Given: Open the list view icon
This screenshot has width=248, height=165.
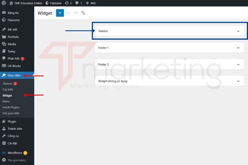Looking at the screenshot, I should (83, 13).
